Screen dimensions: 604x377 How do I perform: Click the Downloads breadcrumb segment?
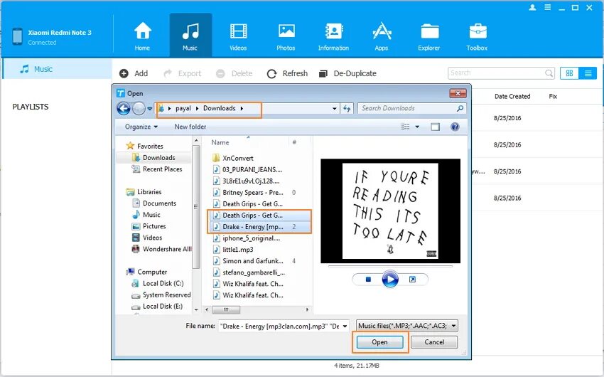point(219,108)
